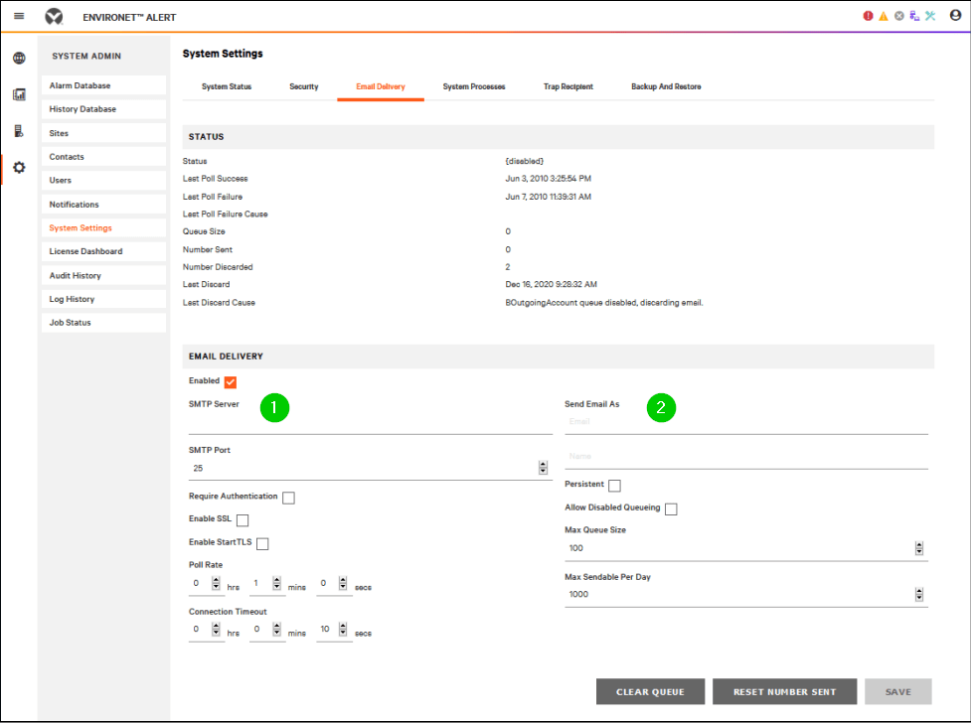
Task: Open Audit History in the sidebar
Action: (x=103, y=275)
